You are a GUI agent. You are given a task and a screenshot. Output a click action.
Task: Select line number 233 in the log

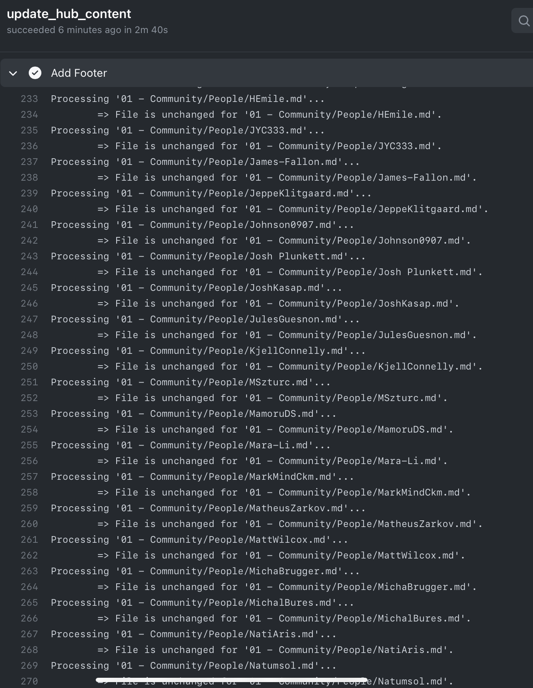tap(29, 99)
